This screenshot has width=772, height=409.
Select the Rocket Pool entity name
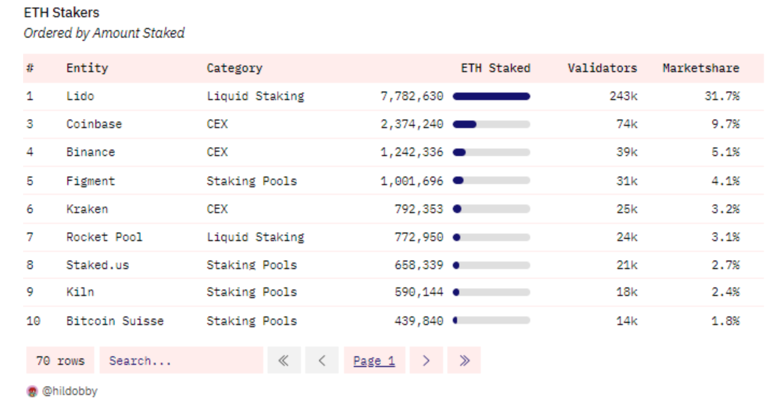tap(104, 237)
